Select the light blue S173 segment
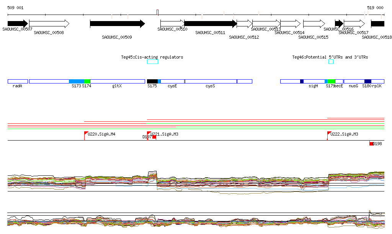Viewport: 392px width, 234px height. point(77,81)
